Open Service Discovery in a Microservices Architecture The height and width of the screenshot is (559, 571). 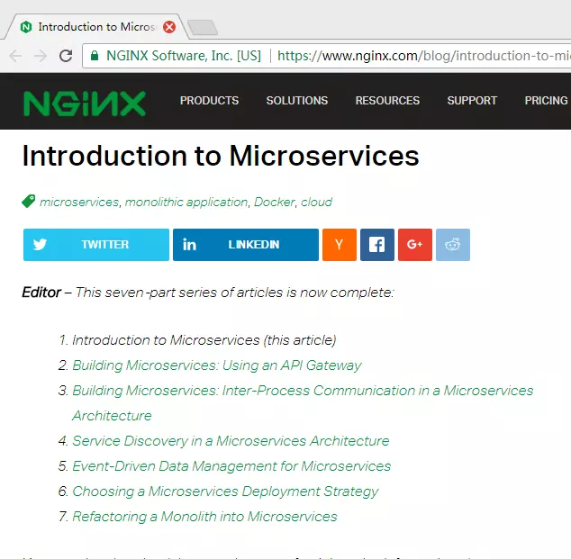click(x=231, y=441)
